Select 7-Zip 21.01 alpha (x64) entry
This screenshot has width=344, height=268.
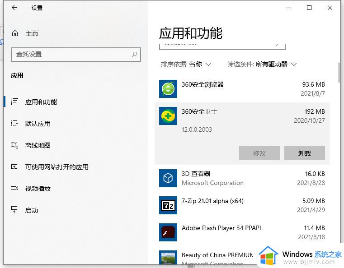pos(212,201)
